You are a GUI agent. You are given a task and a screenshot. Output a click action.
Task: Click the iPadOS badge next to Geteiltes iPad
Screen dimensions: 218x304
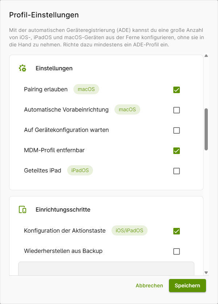click(80, 171)
